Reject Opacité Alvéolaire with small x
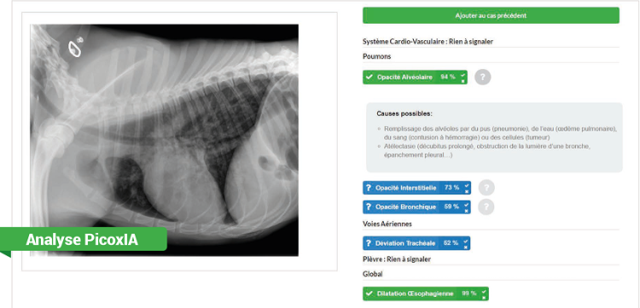The image size is (640, 308). tap(463, 81)
